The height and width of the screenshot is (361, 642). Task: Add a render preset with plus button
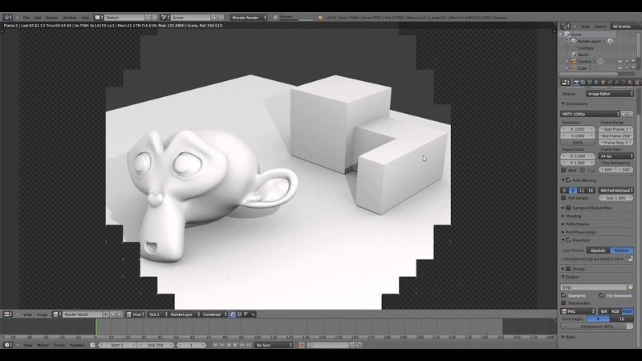[x=624, y=114]
